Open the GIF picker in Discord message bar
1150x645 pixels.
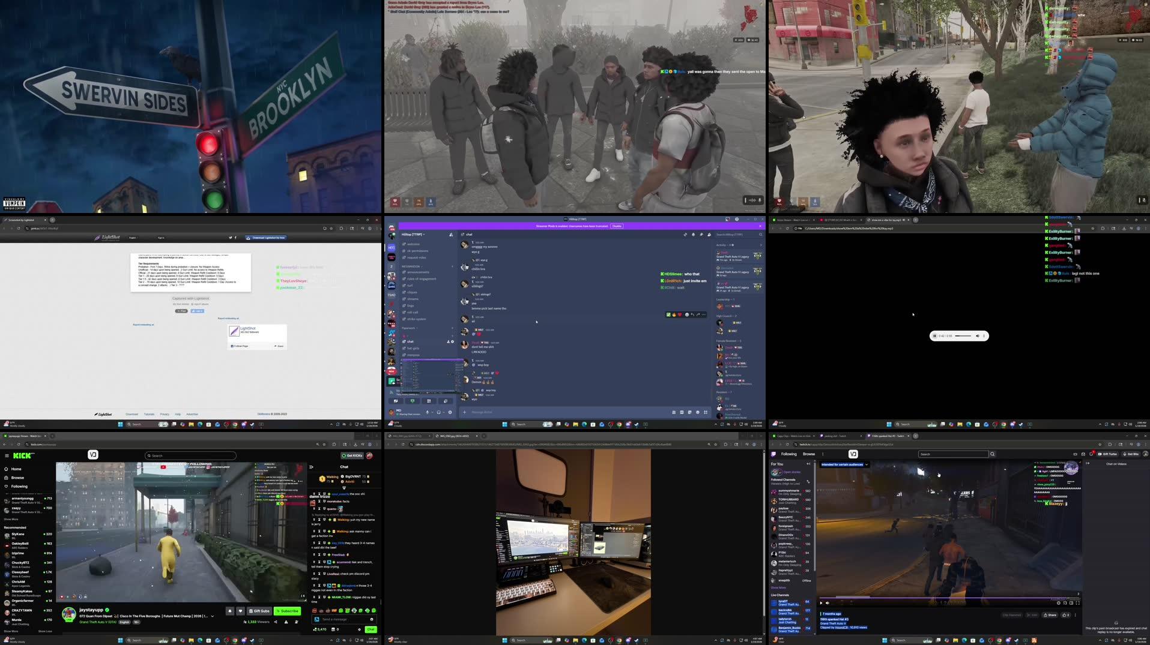click(682, 412)
